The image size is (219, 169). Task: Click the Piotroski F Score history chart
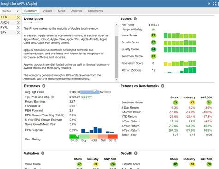click(x=180, y=64)
